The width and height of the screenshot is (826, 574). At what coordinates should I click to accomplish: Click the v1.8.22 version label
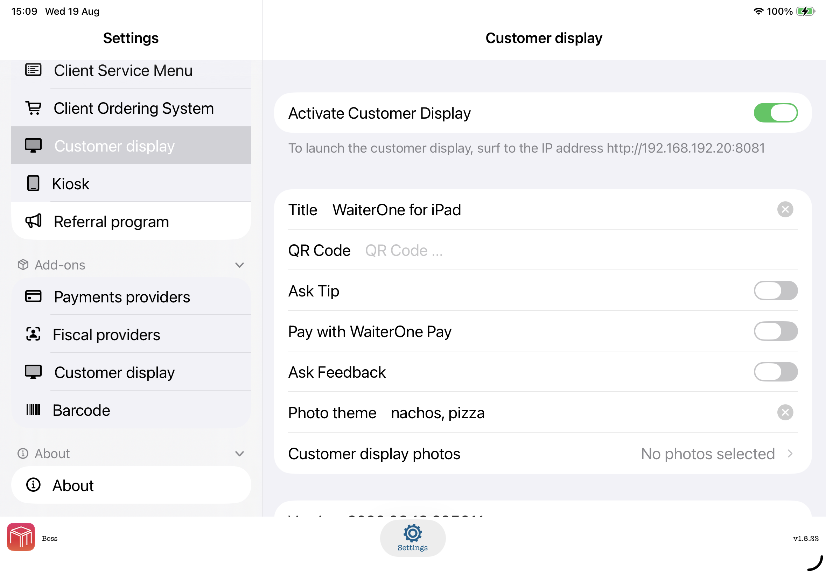(x=805, y=538)
